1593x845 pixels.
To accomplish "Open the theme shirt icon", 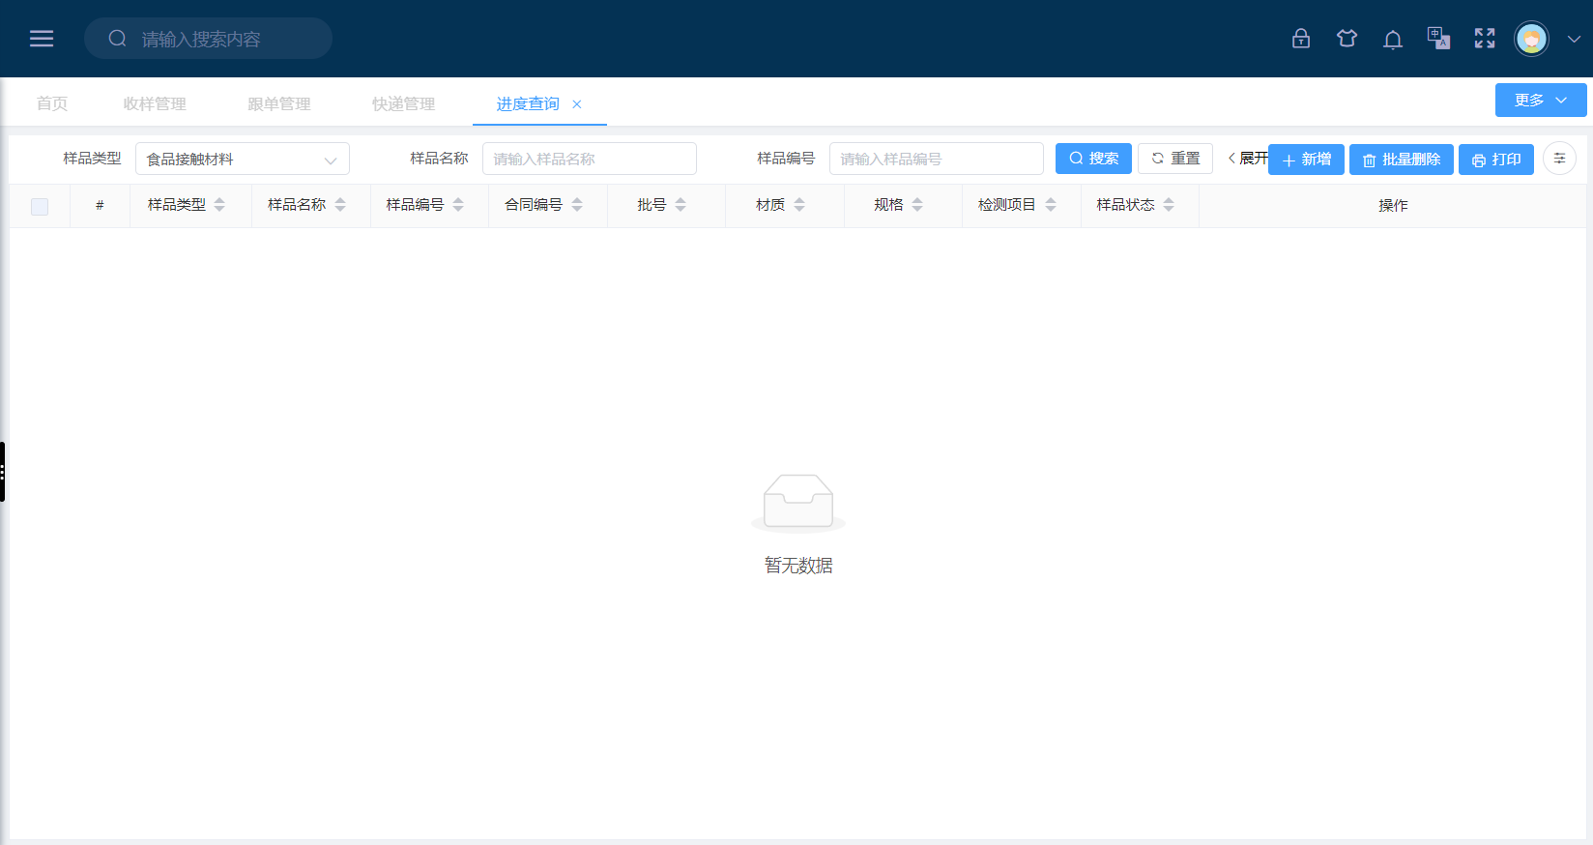I will pyautogui.click(x=1347, y=39).
